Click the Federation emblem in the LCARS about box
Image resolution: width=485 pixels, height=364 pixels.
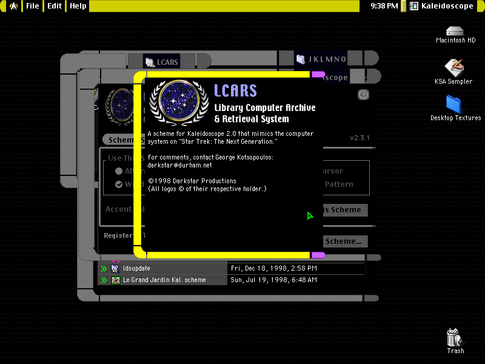[x=179, y=102]
